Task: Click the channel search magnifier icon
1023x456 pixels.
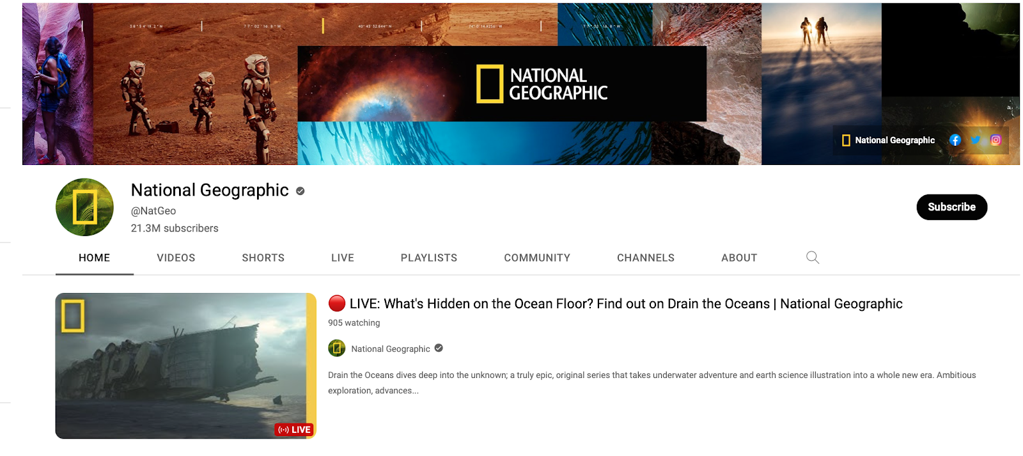Action: tap(813, 257)
